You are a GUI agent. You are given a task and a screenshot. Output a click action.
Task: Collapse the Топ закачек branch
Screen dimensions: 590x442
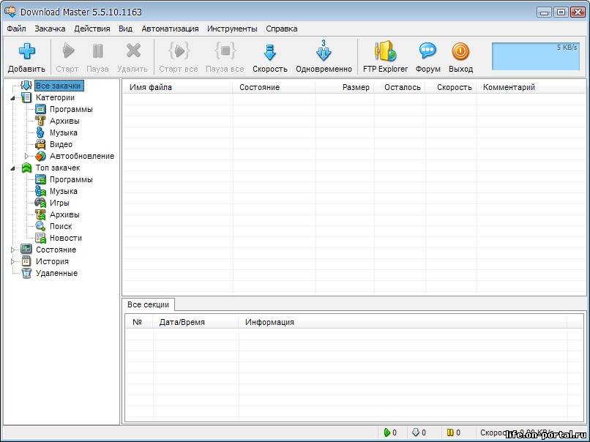(x=12, y=168)
